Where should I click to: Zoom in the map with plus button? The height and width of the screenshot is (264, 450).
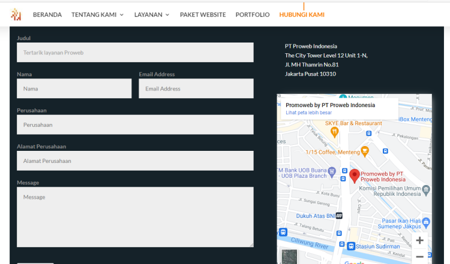[x=419, y=240]
